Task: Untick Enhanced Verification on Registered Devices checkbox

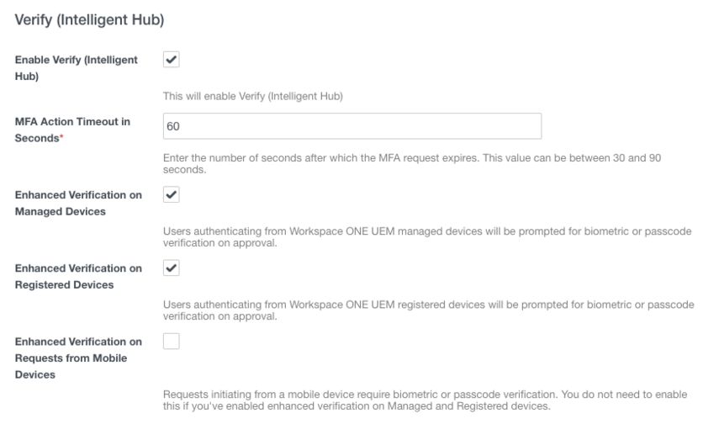Action: (172, 268)
